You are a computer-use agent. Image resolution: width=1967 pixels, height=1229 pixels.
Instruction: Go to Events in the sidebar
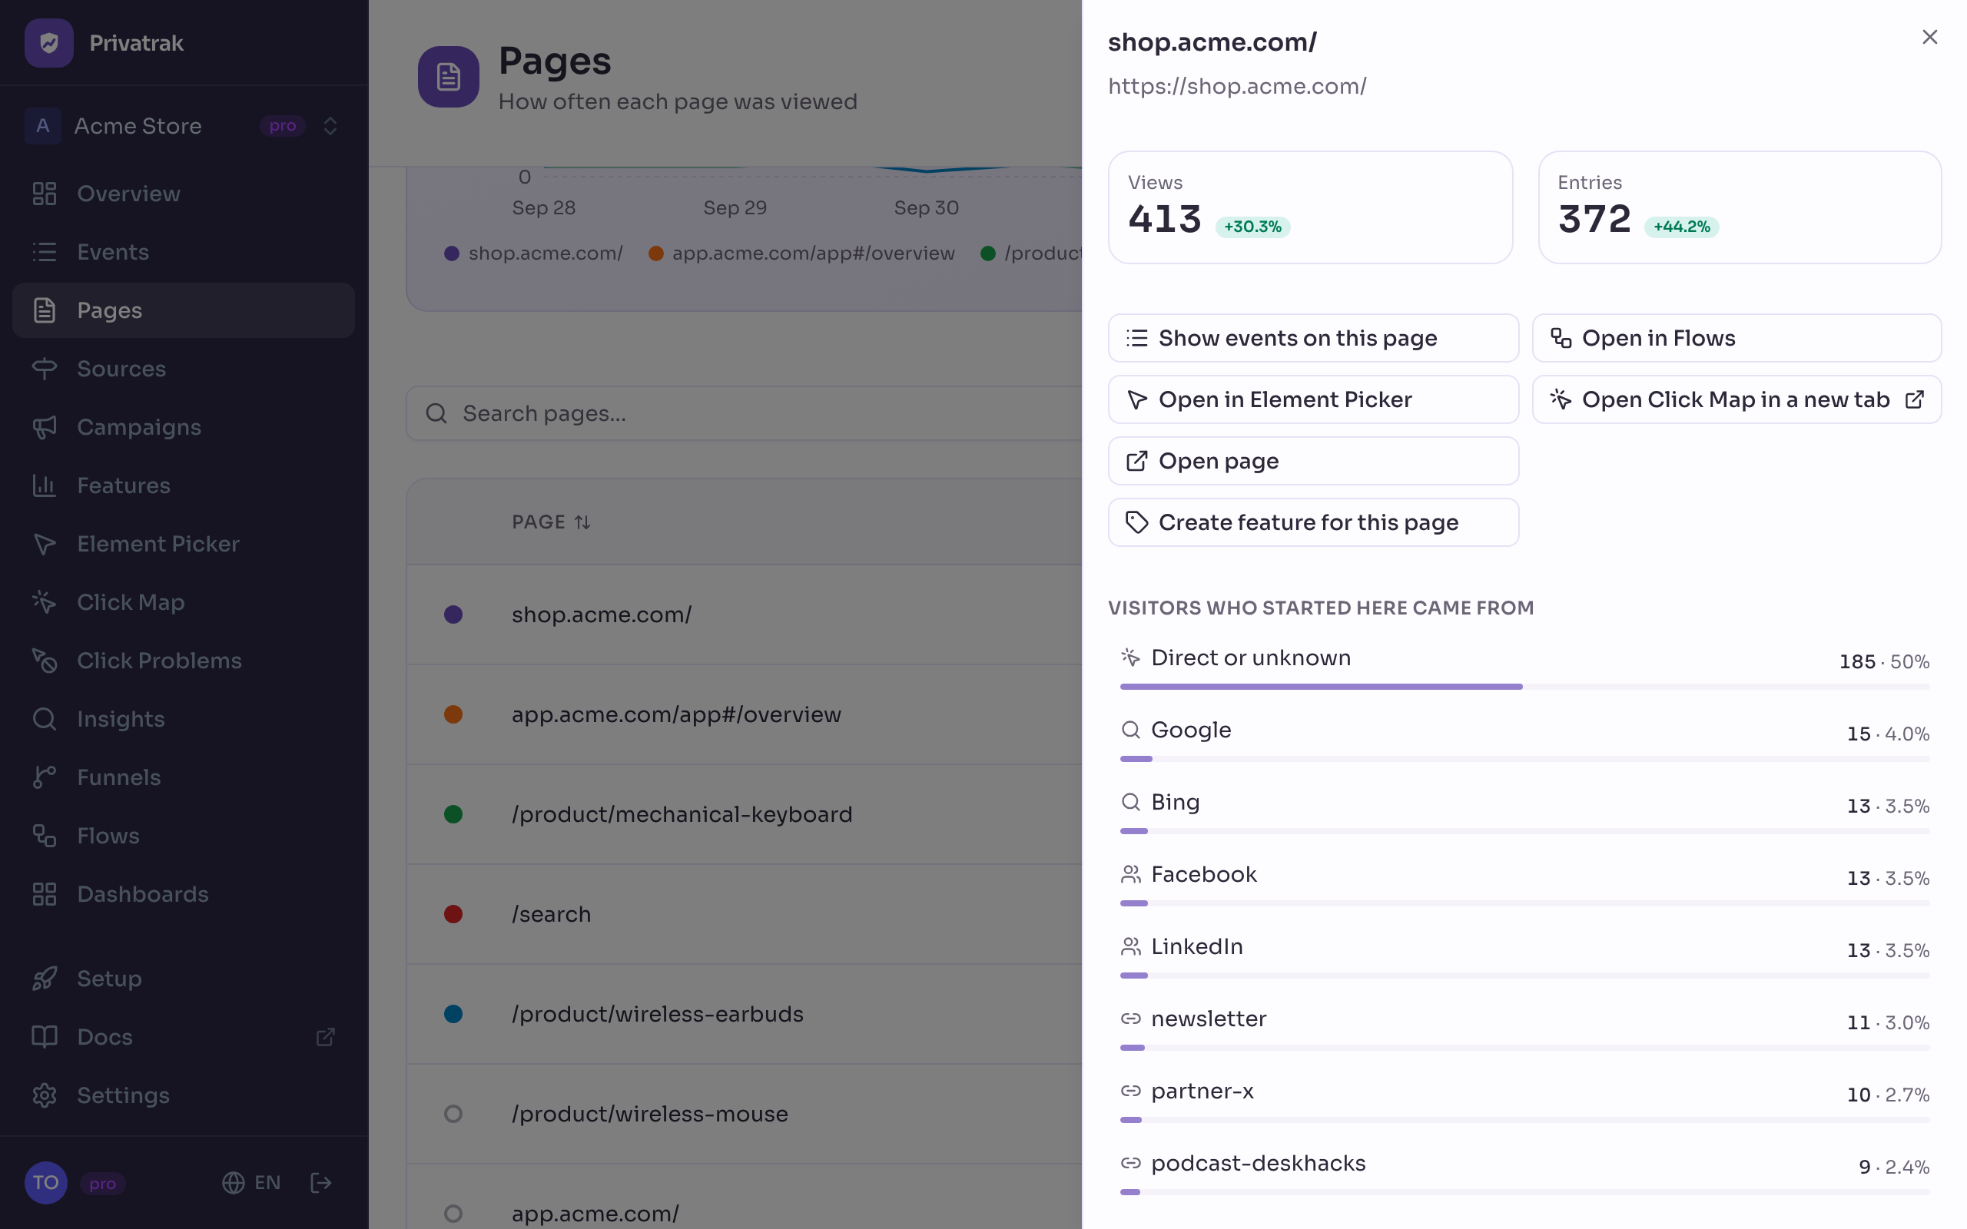pyautogui.click(x=184, y=252)
